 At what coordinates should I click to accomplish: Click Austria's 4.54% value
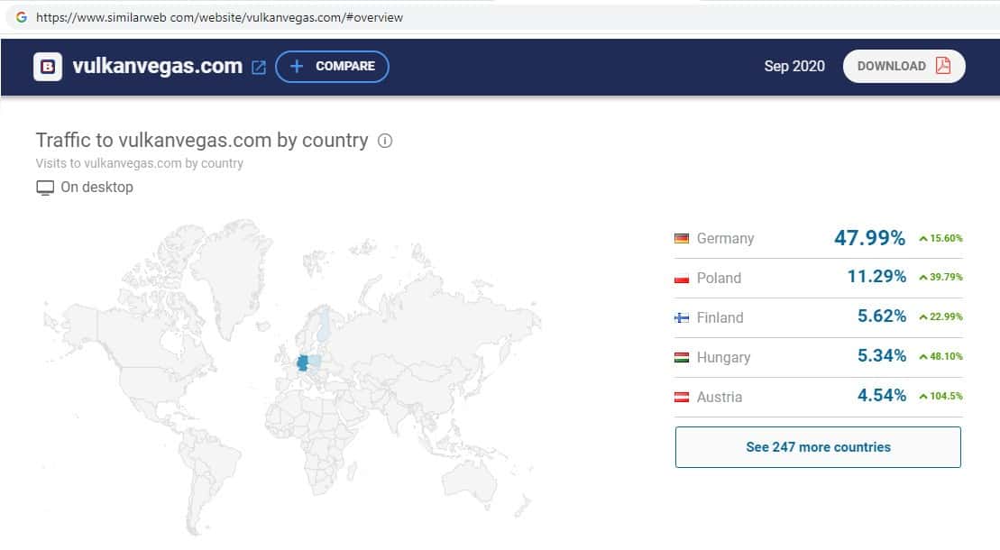point(881,395)
